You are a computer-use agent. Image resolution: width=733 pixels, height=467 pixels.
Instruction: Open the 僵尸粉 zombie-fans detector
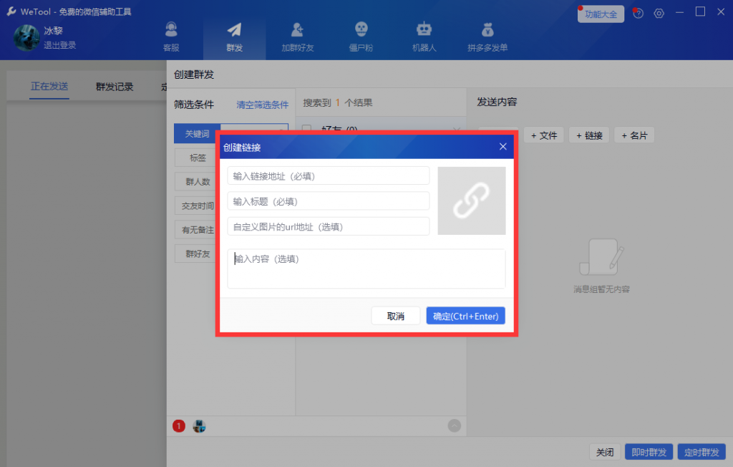[361, 37]
